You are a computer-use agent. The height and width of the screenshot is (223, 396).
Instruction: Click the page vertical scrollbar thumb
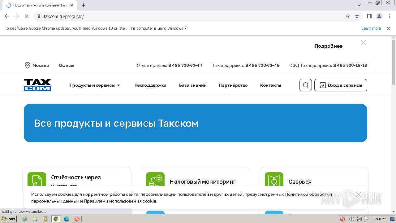[x=394, y=62]
